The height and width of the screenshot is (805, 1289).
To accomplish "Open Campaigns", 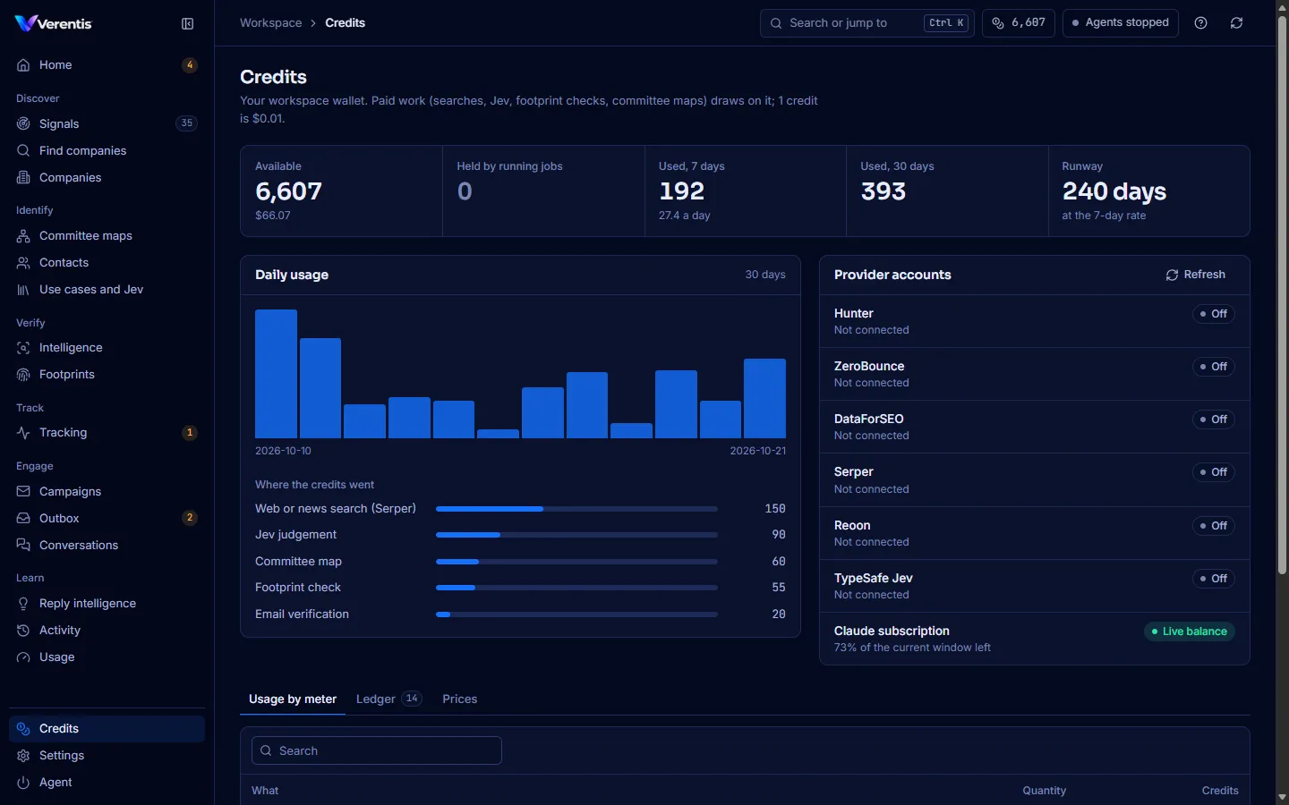I will (x=107, y=491).
